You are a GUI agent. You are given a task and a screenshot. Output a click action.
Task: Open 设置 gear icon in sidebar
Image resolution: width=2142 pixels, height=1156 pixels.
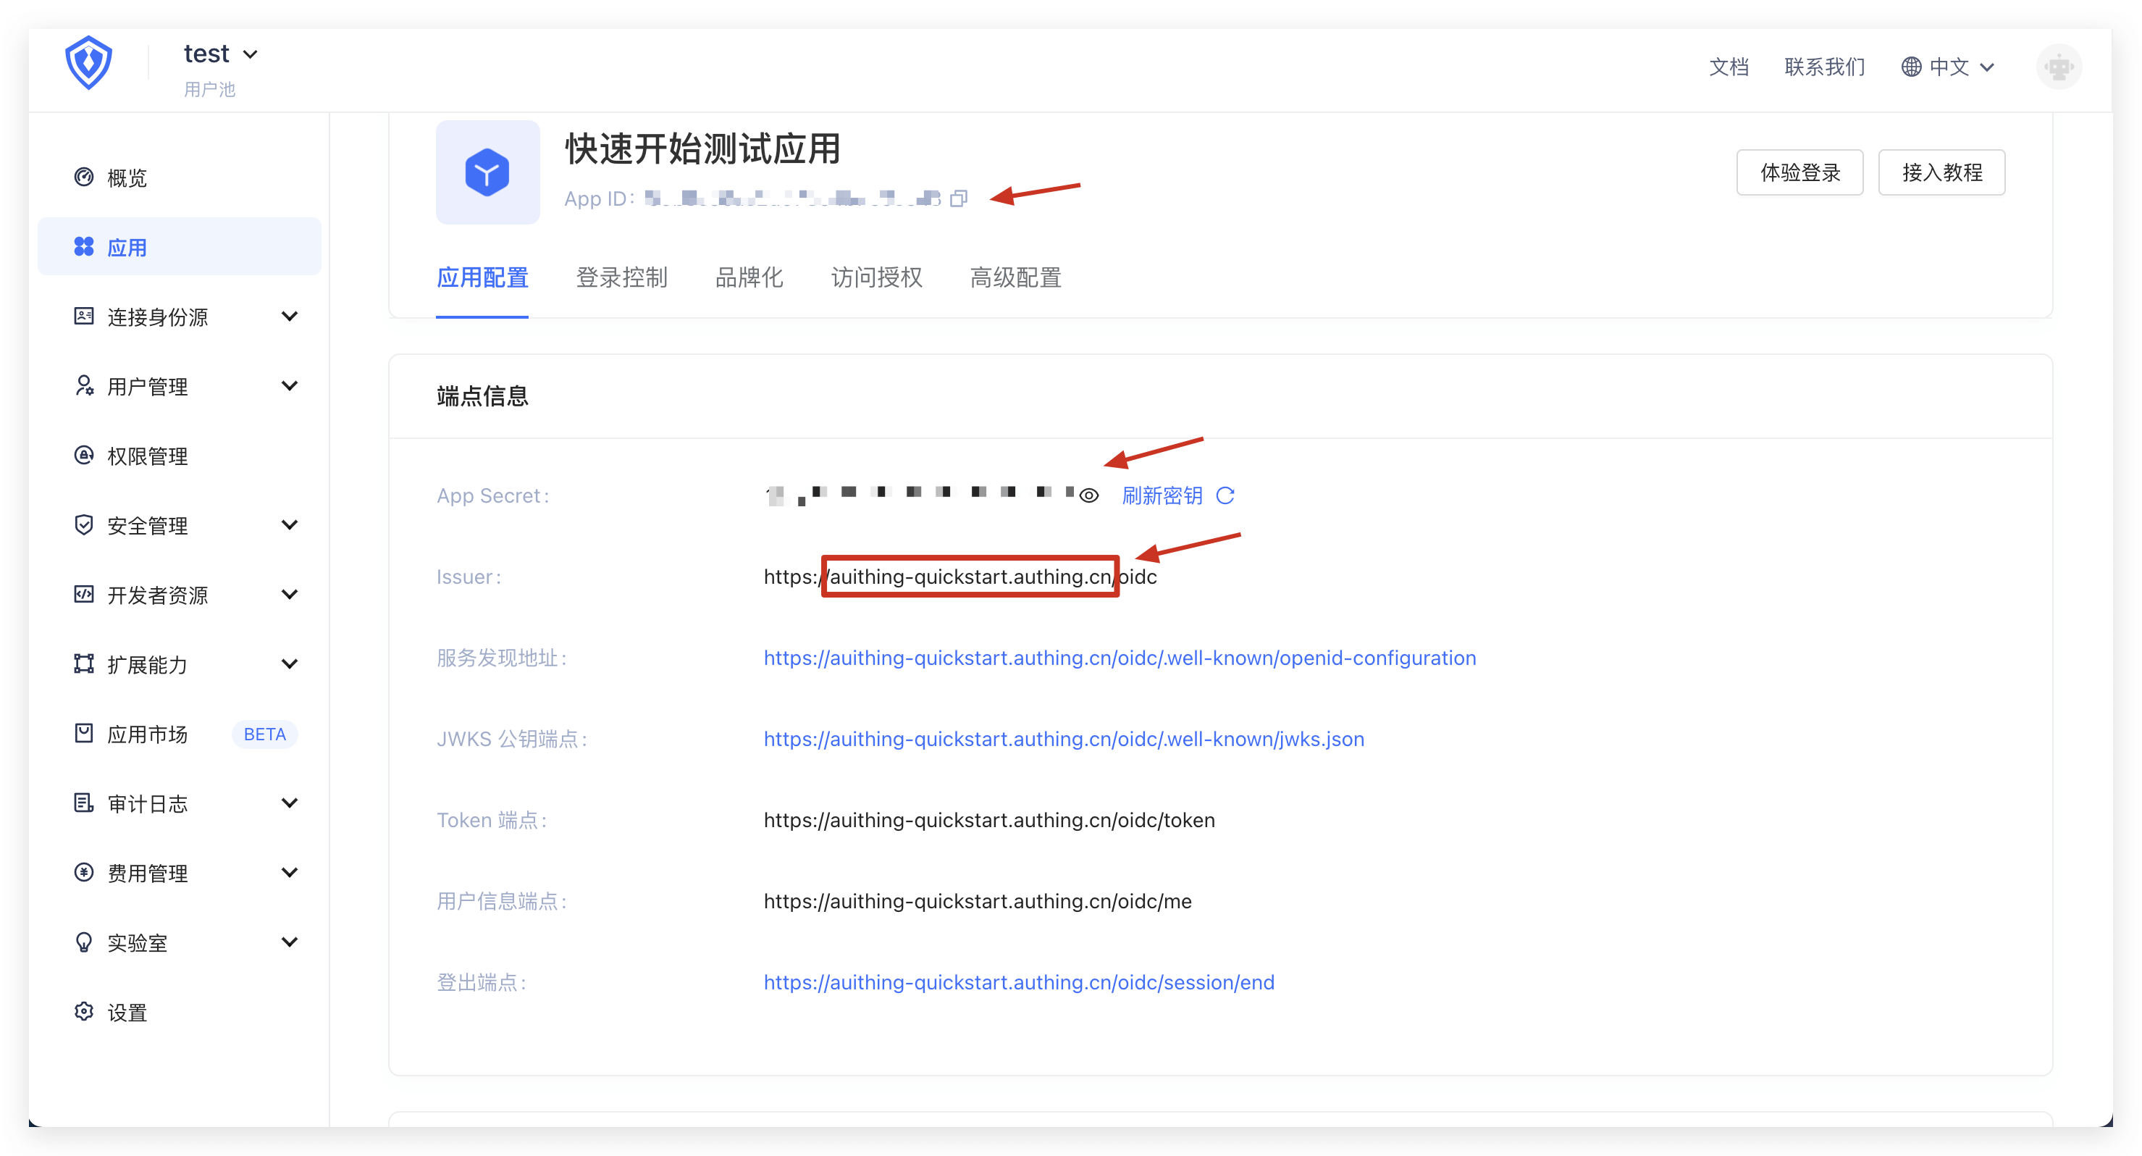click(x=84, y=1012)
